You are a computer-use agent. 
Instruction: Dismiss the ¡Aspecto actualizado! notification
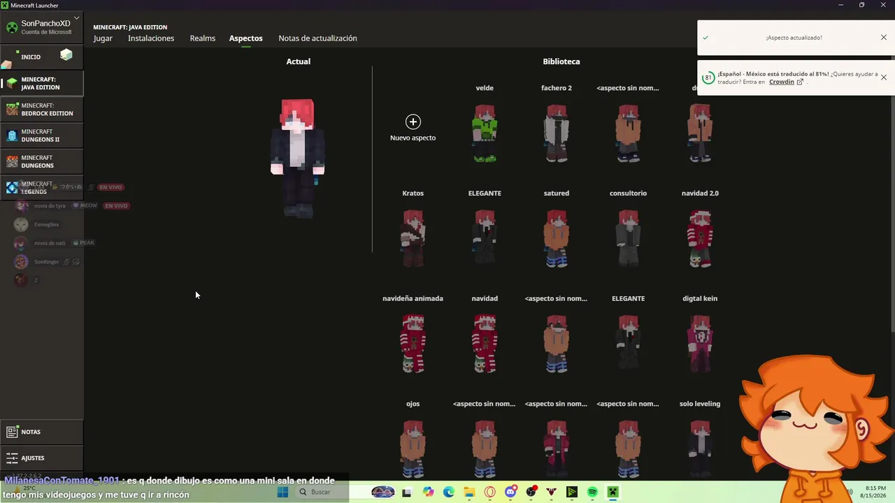(884, 37)
